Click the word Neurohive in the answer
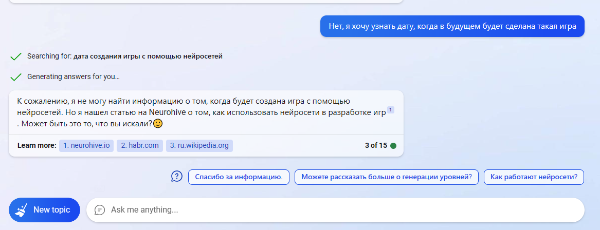This screenshot has height=230, width=600. pyautogui.click(x=168, y=112)
